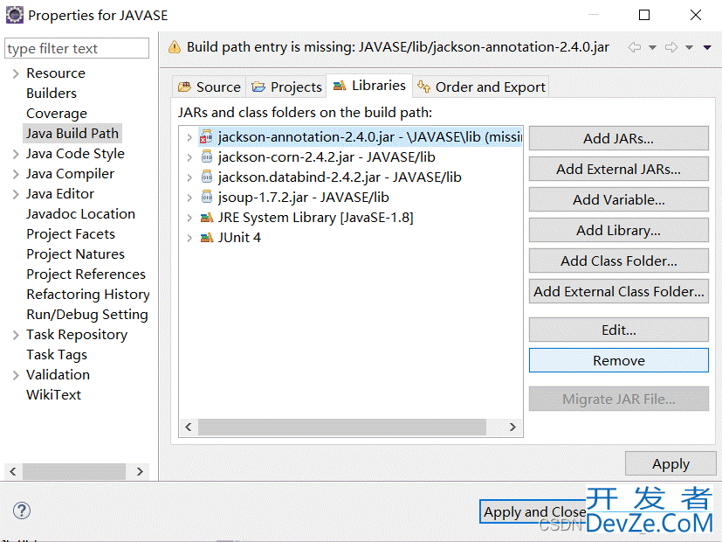Viewport: 722px width, 542px height.
Task: Expand the Resource tree node
Action: pyautogui.click(x=16, y=73)
